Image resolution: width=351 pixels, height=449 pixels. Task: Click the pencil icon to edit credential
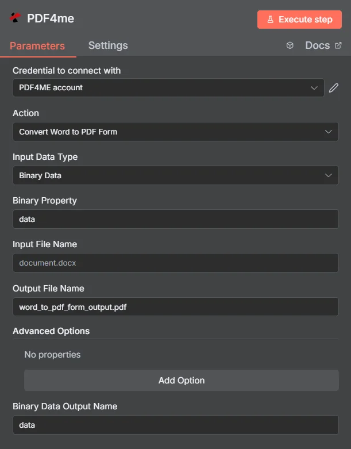coord(334,87)
